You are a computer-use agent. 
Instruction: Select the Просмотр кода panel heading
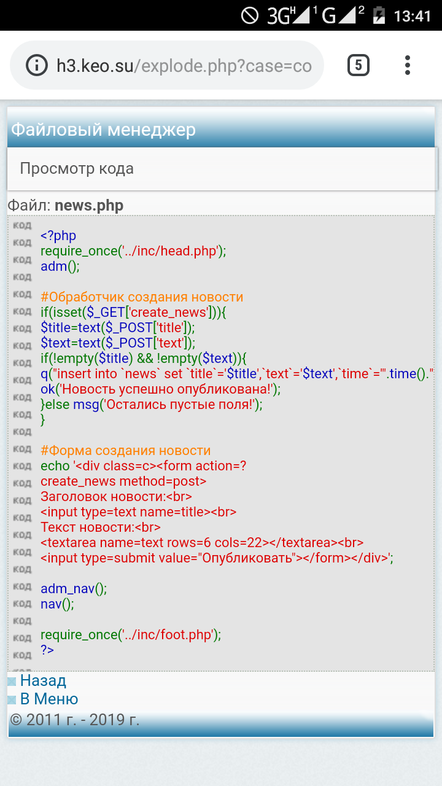(77, 168)
